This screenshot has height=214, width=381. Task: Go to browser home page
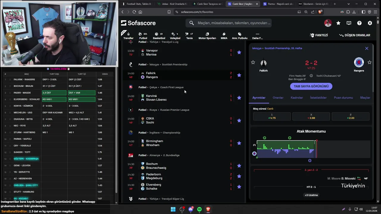(x=140, y=12)
